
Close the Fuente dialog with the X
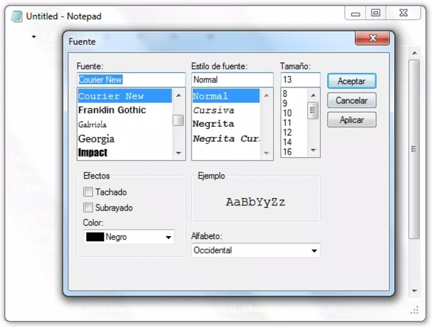tap(372, 38)
